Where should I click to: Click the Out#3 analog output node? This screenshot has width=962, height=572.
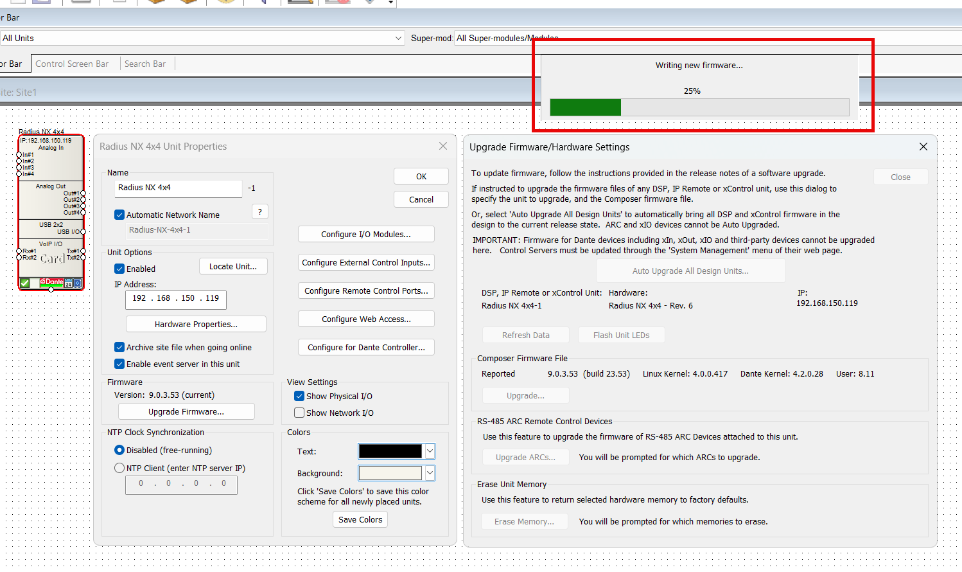[x=83, y=206]
